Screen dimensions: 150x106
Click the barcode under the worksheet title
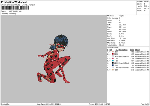coord(15,8)
